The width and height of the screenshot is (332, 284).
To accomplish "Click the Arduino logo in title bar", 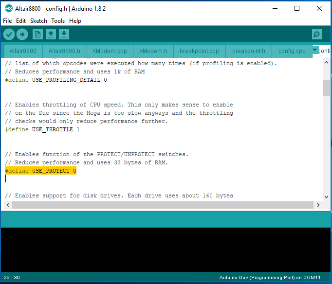I will coord(9,8).
